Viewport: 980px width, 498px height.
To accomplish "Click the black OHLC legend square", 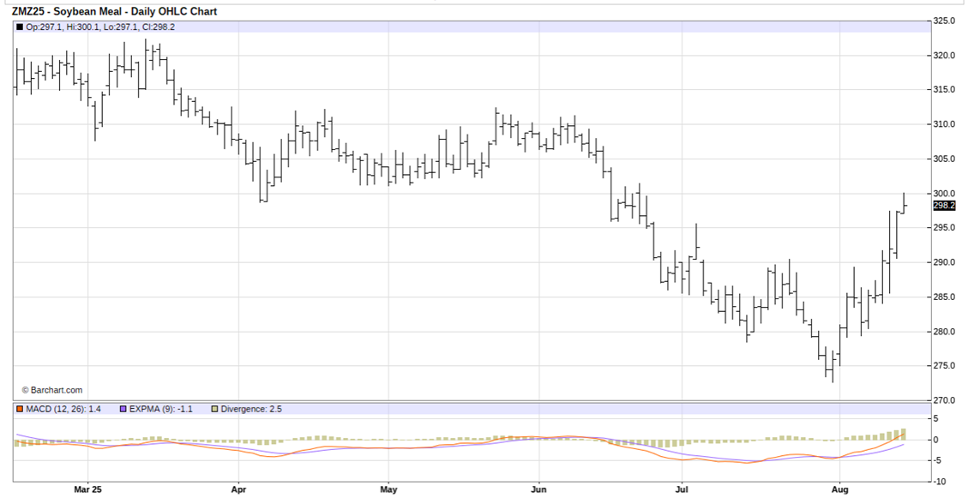I will (20, 27).
